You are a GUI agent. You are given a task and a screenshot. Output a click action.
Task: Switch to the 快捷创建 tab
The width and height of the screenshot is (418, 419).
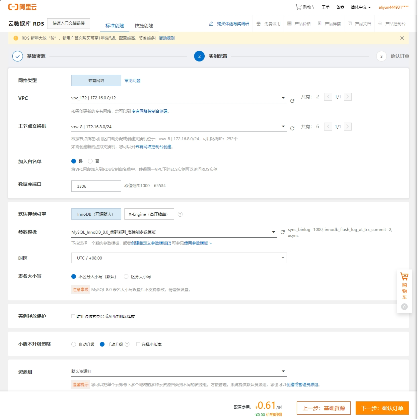144,26
